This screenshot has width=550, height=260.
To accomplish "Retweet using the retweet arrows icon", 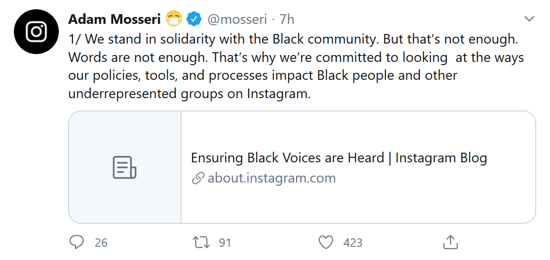I will pos(201,242).
